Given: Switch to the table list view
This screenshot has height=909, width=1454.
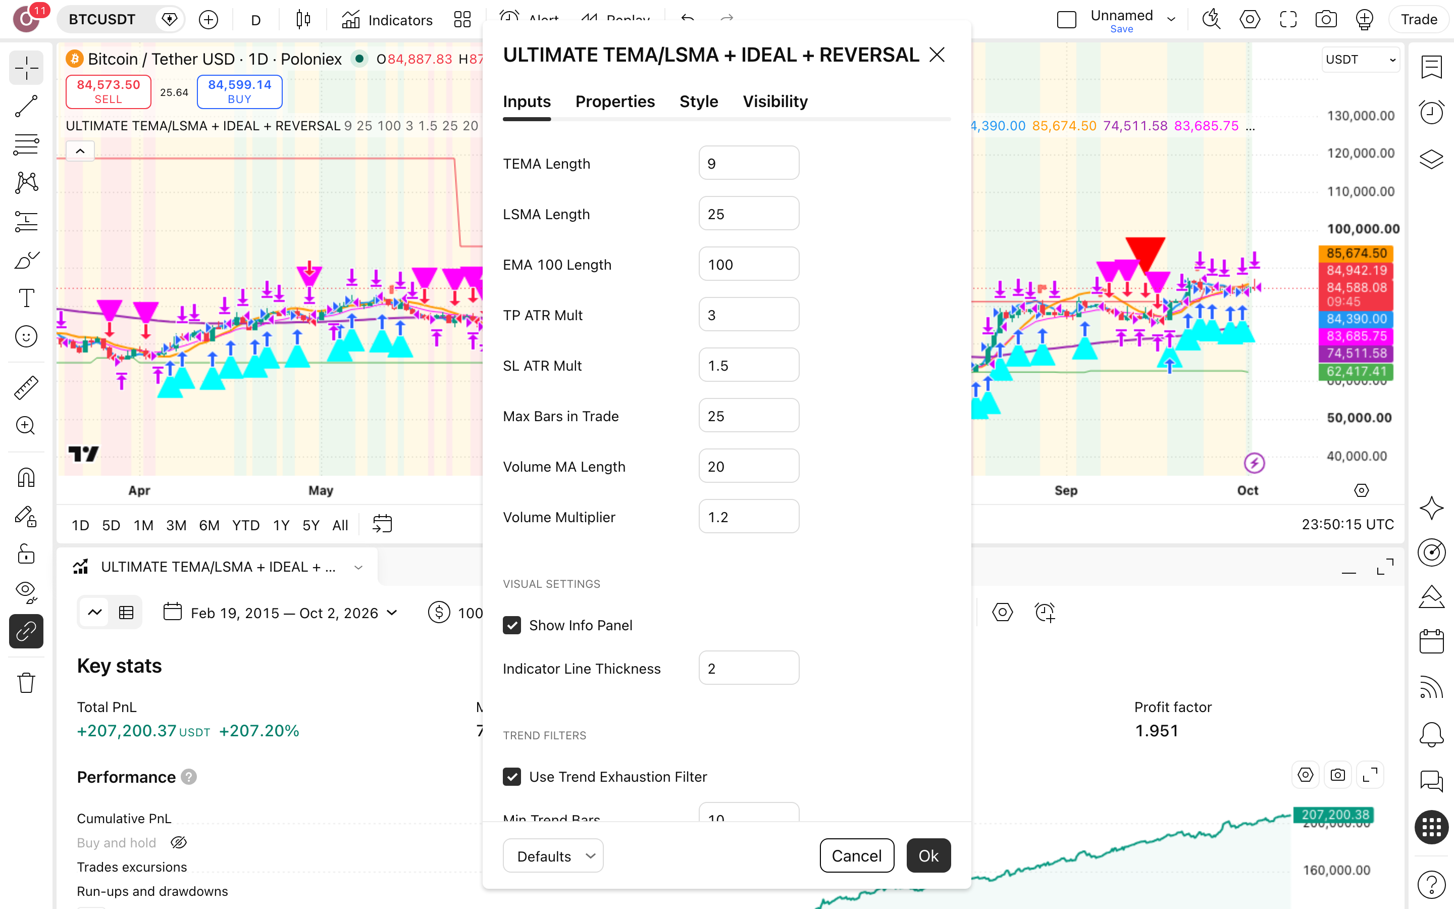Looking at the screenshot, I should [x=126, y=613].
